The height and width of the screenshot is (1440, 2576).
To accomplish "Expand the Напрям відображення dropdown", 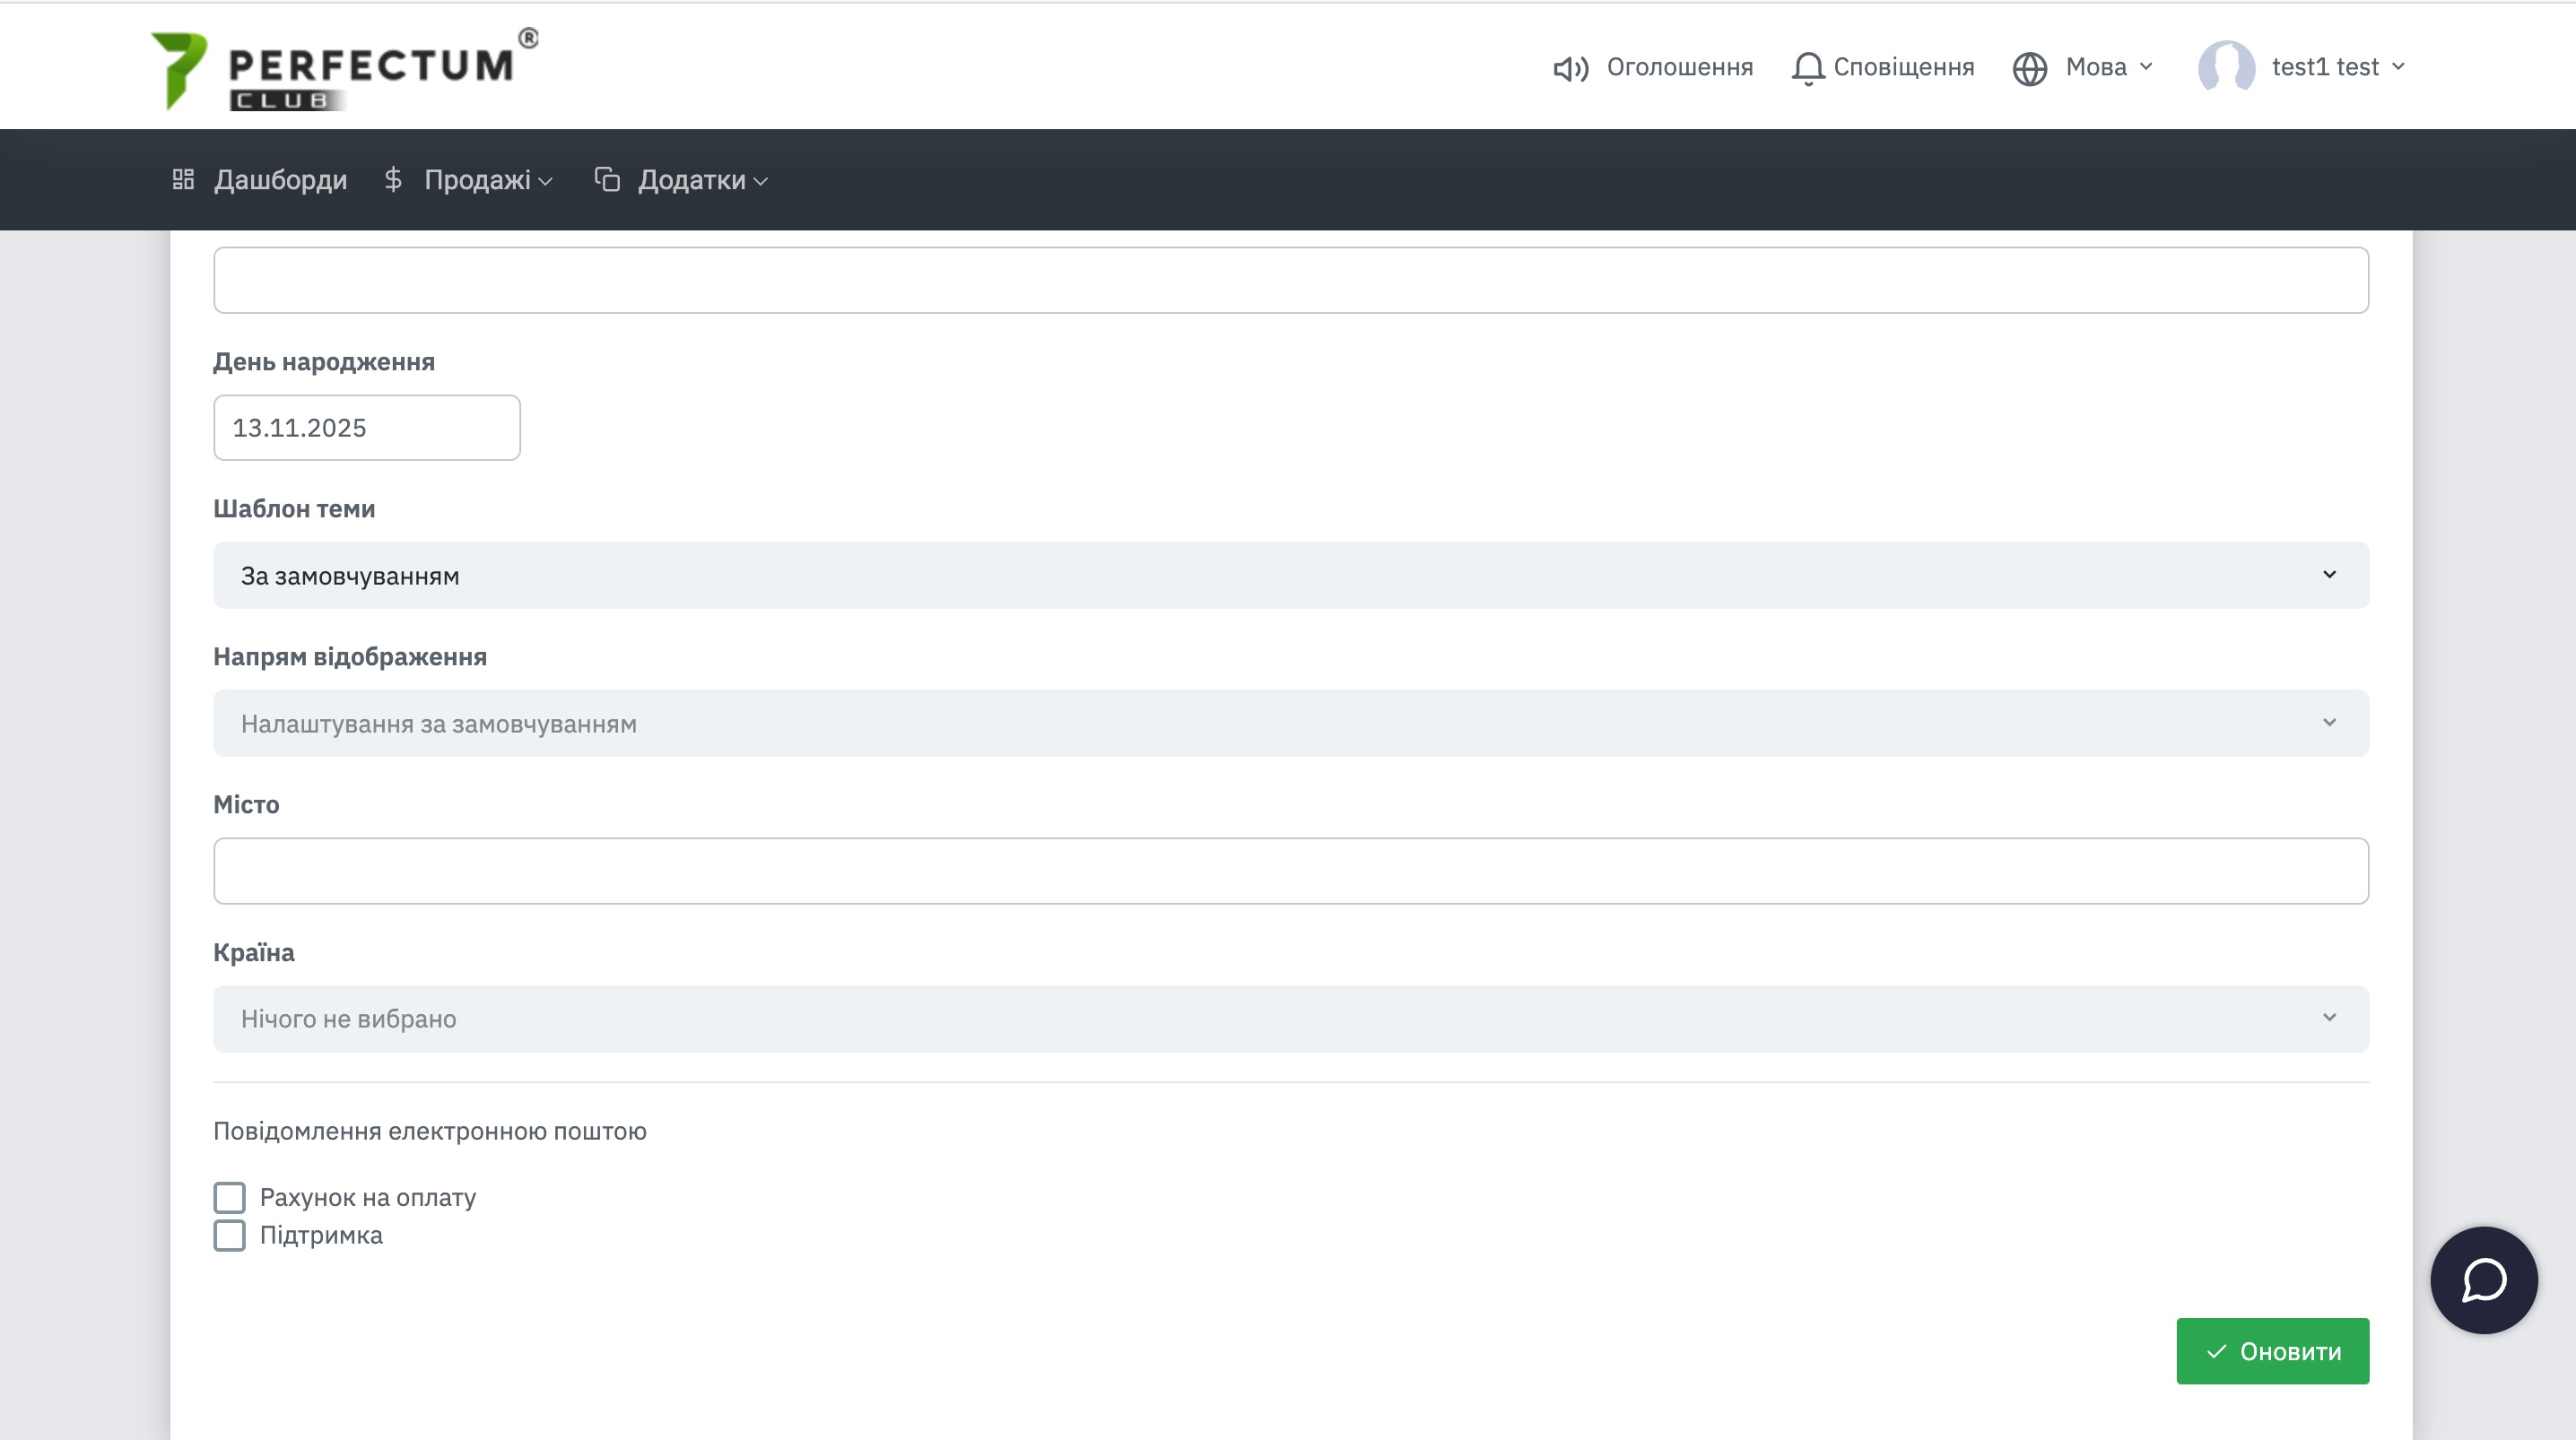I will (x=1290, y=723).
